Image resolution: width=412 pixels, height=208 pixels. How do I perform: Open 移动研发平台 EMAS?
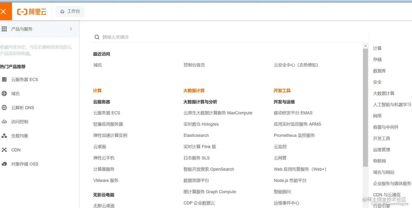pyautogui.click(x=293, y=113)
